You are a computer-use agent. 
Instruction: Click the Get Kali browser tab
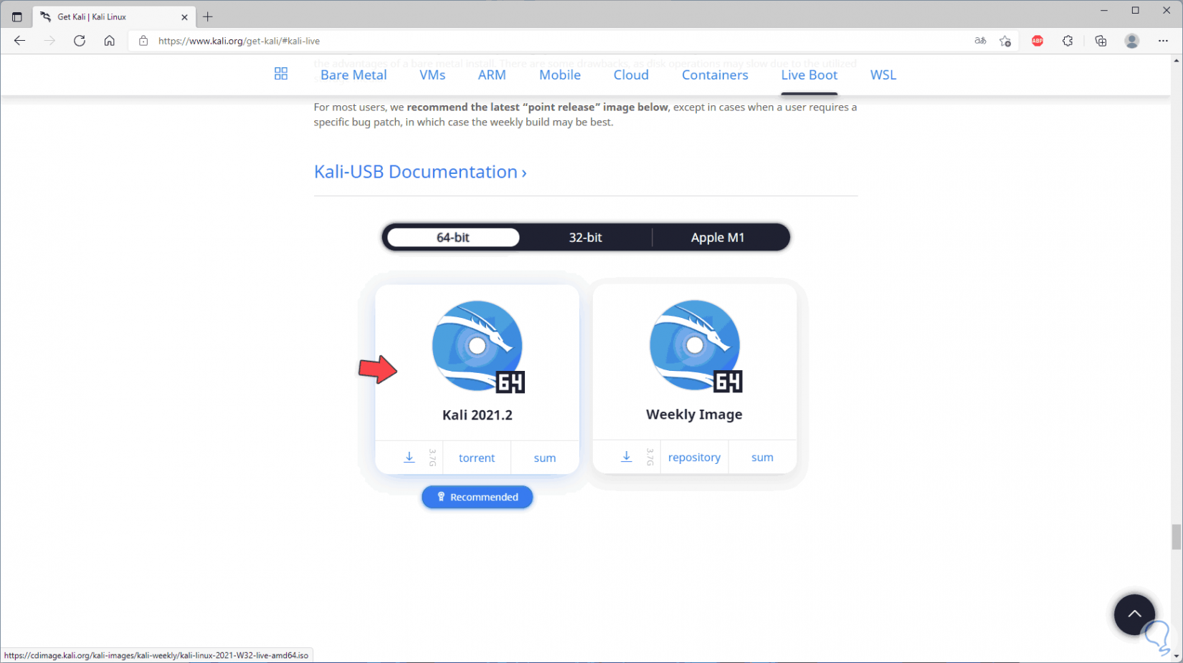113,16
